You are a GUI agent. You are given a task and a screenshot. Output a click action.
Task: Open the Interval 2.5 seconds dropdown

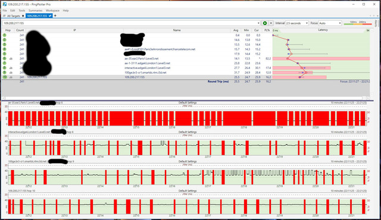pyautogui.click(x=297, y=23)
